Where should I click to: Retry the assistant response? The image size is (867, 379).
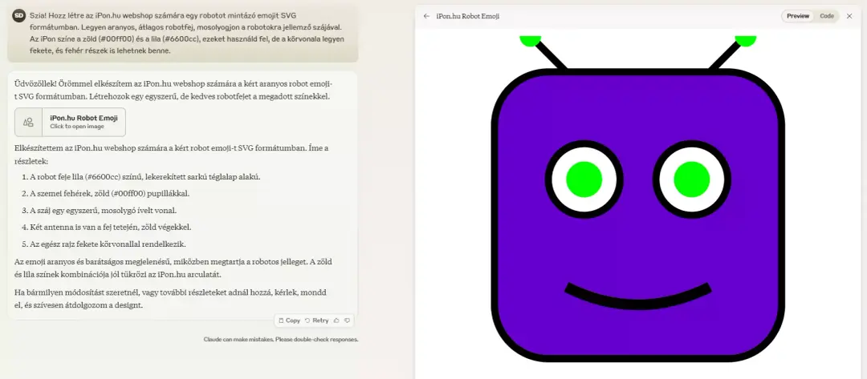coord(317,321)
